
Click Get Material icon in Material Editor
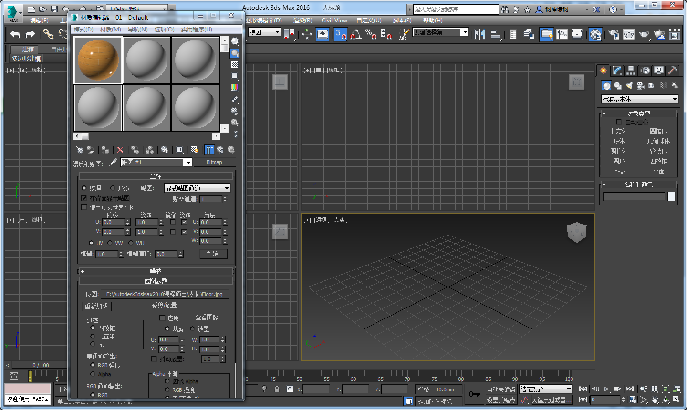(x=79, y=150)
